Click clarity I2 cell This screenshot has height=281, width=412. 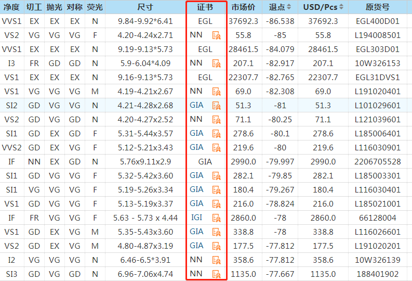(11, 260)
